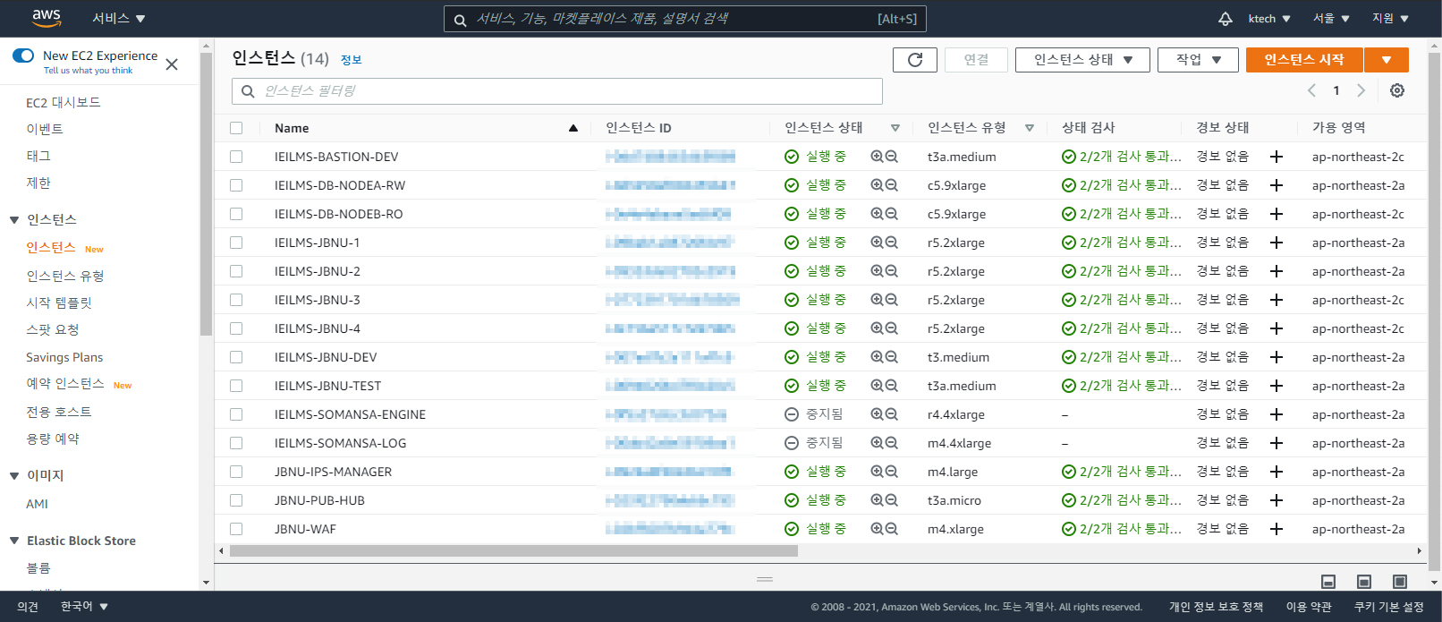This screenshot has width=1442, height=622.
Task: Grab the details panel splitter handle
Action: coord(765,579)
